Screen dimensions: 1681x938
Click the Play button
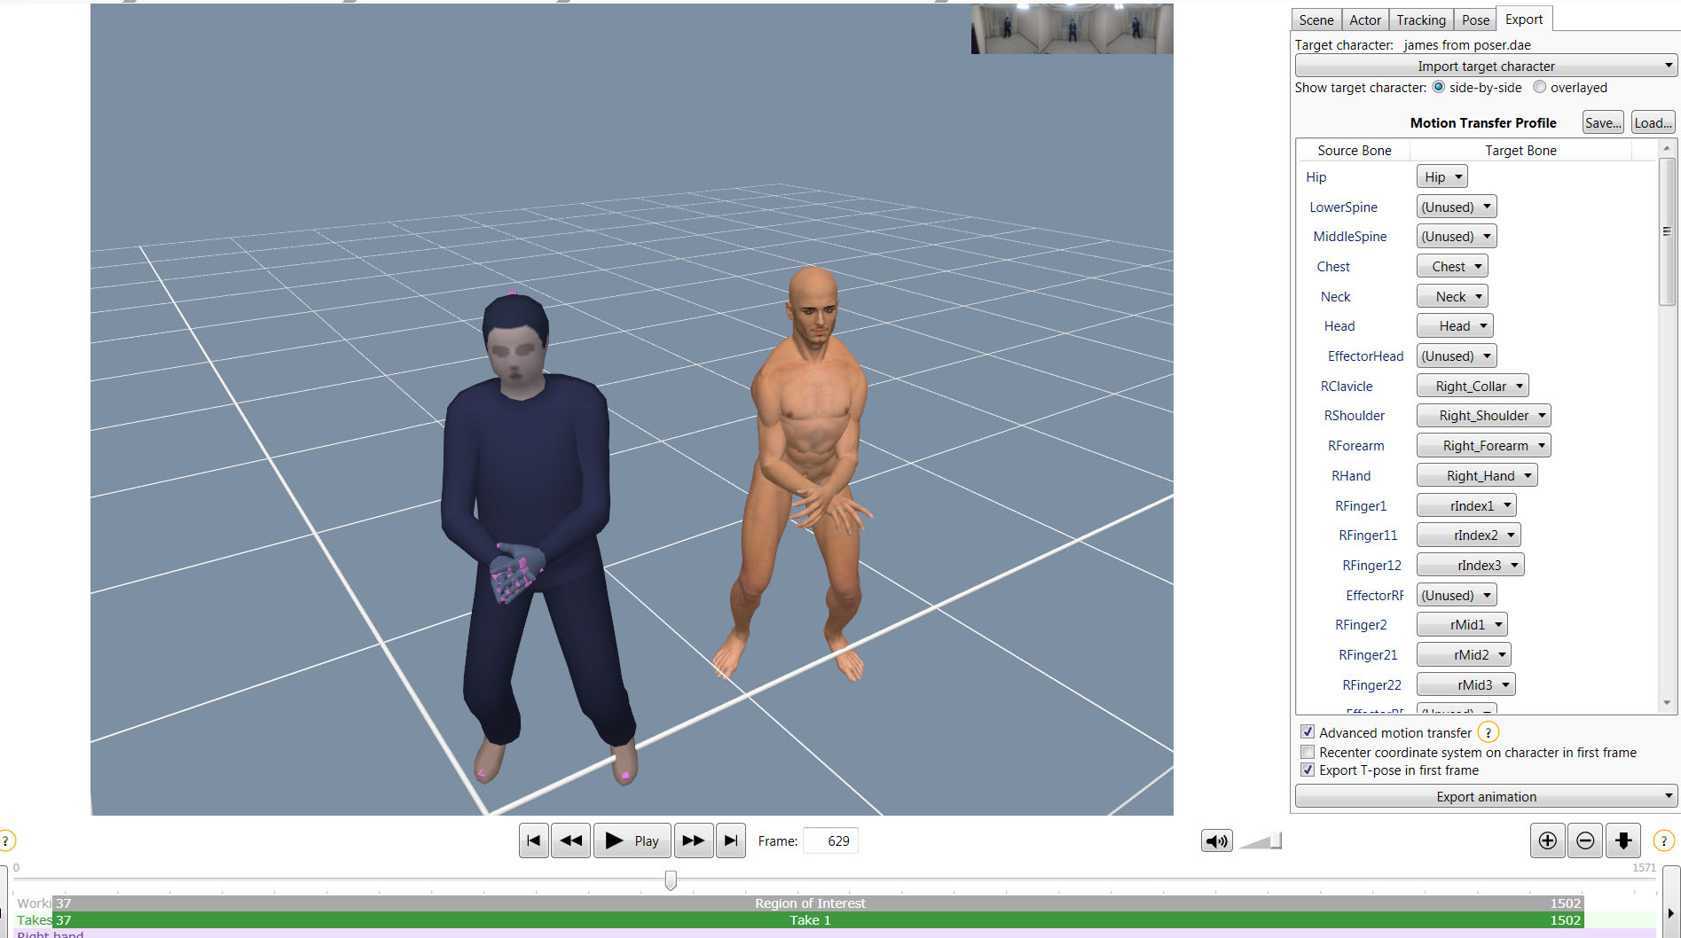click(632, 840)
